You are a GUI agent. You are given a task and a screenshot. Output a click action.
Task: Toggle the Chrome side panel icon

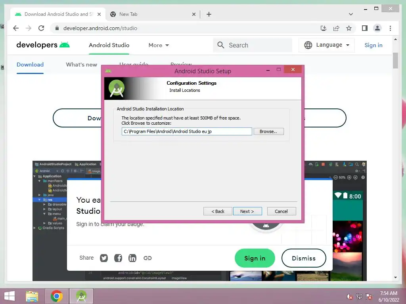coord(365,28)
